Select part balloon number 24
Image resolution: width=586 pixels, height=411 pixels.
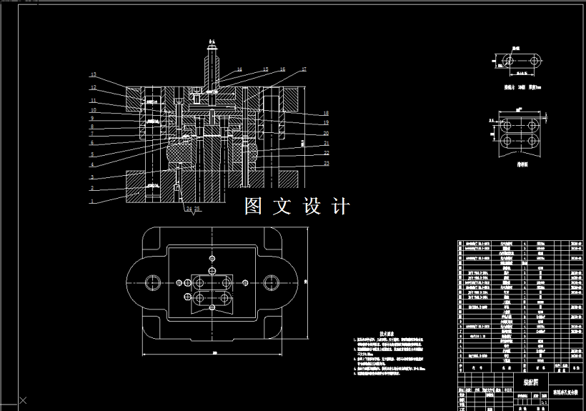(x=189, y=209)
